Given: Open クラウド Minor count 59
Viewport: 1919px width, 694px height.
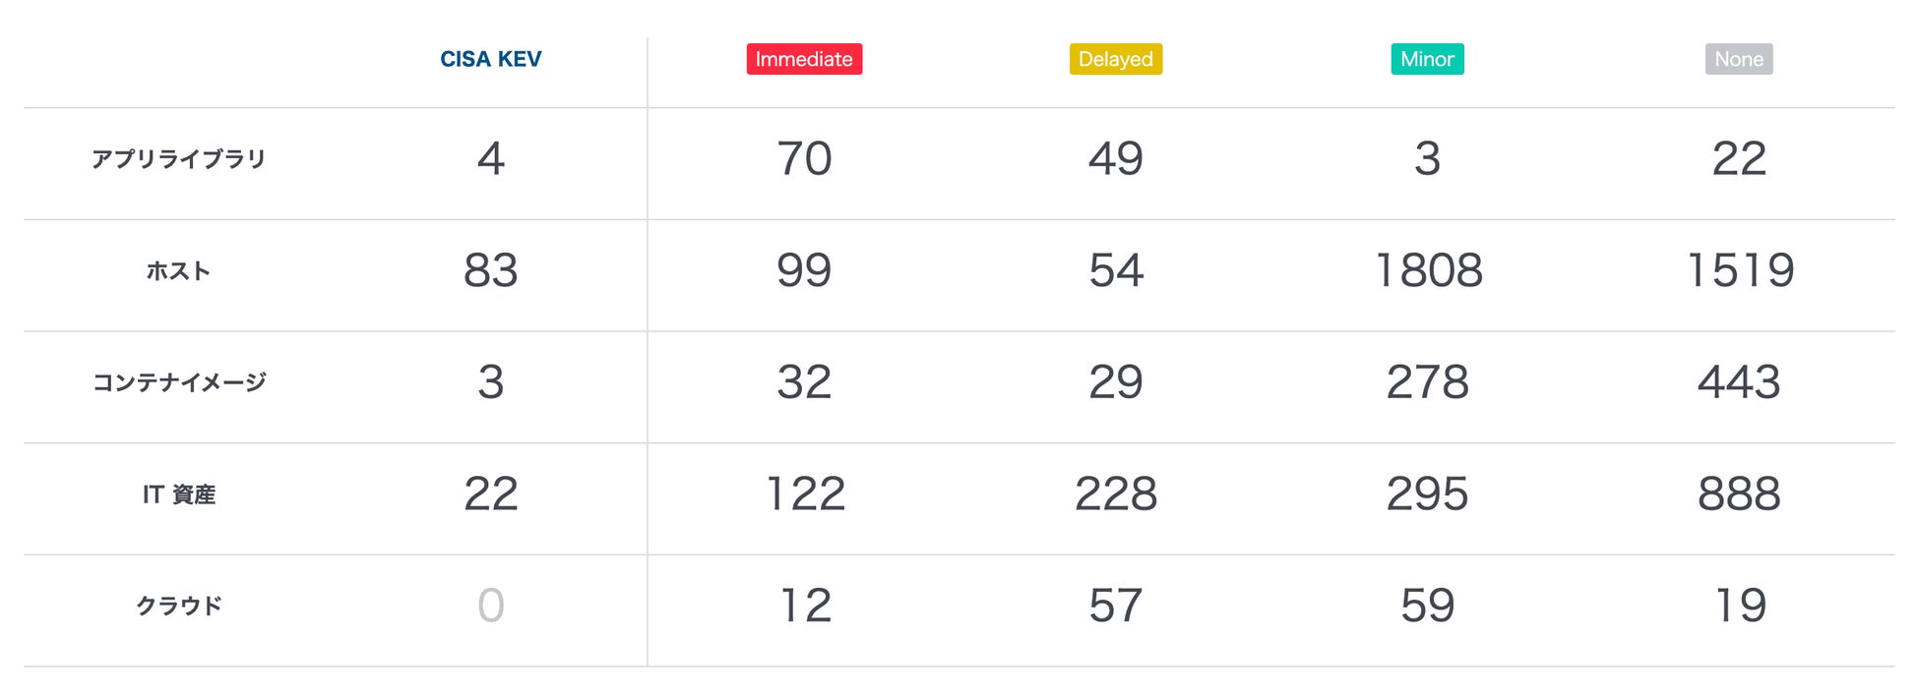Looking at the screenshot, I should point(1427,606).
